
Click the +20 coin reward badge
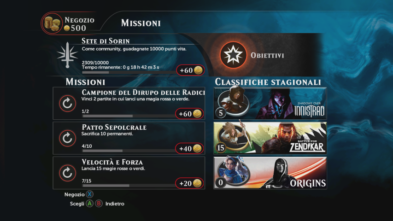(190, 183)
